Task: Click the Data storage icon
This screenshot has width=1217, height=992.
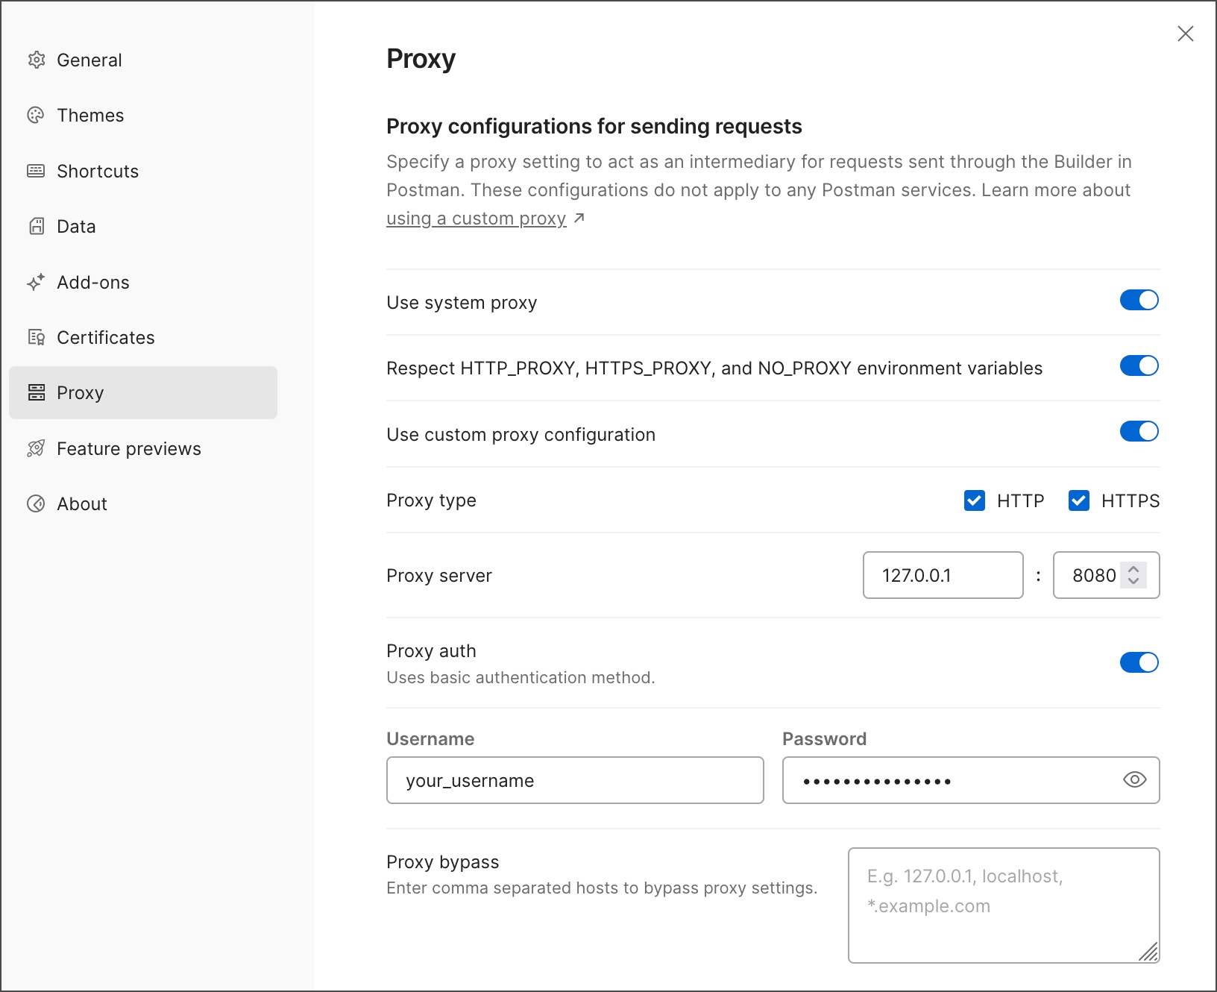Action: pyautogui.click(x=36, y=226)
